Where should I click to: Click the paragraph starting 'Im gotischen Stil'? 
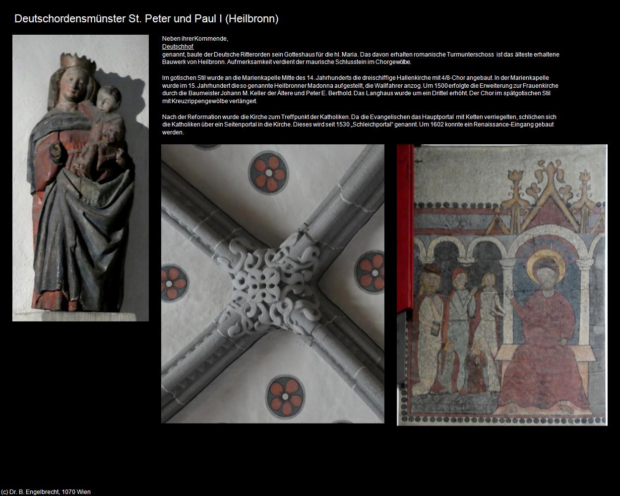361,89
